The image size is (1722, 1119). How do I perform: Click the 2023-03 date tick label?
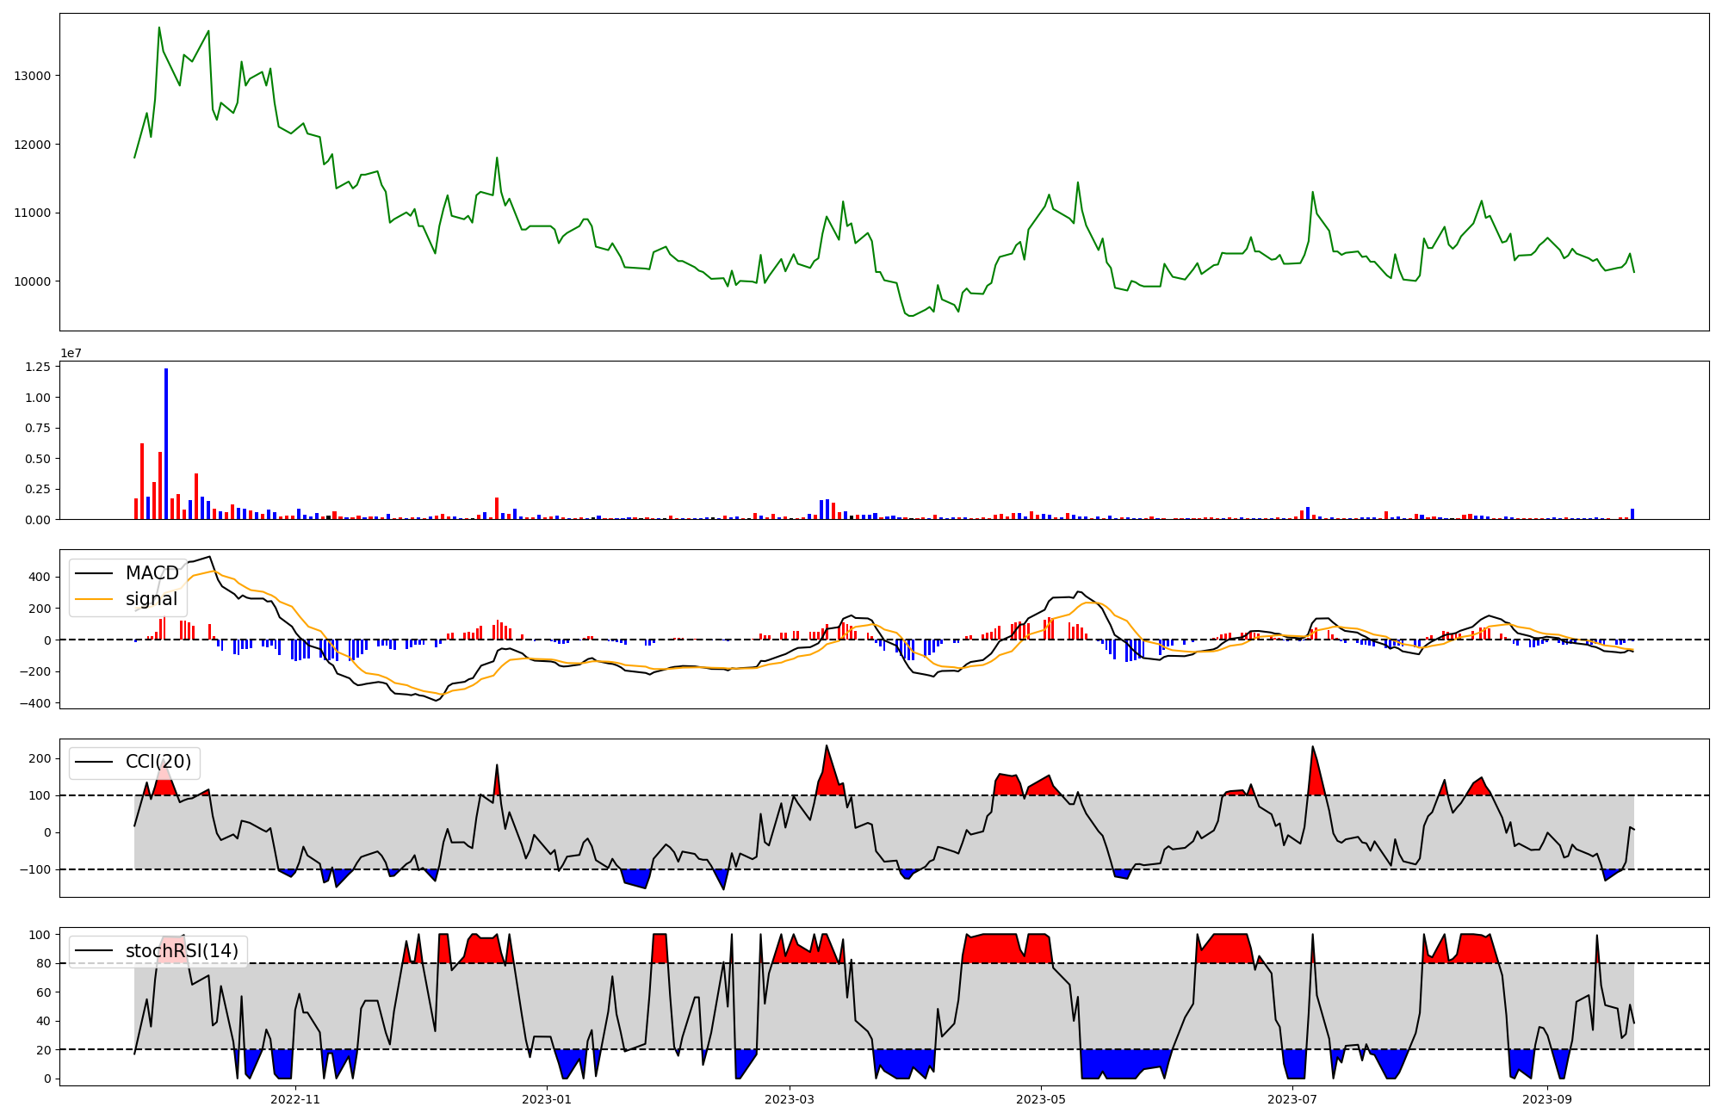(790, 1099)
